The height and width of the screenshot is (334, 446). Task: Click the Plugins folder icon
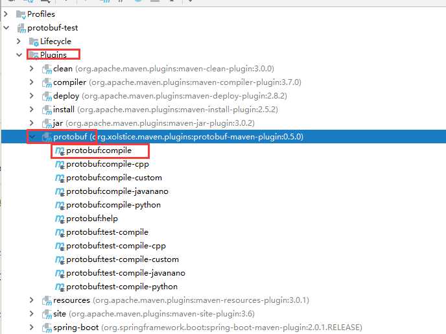[x=34, y=55]
